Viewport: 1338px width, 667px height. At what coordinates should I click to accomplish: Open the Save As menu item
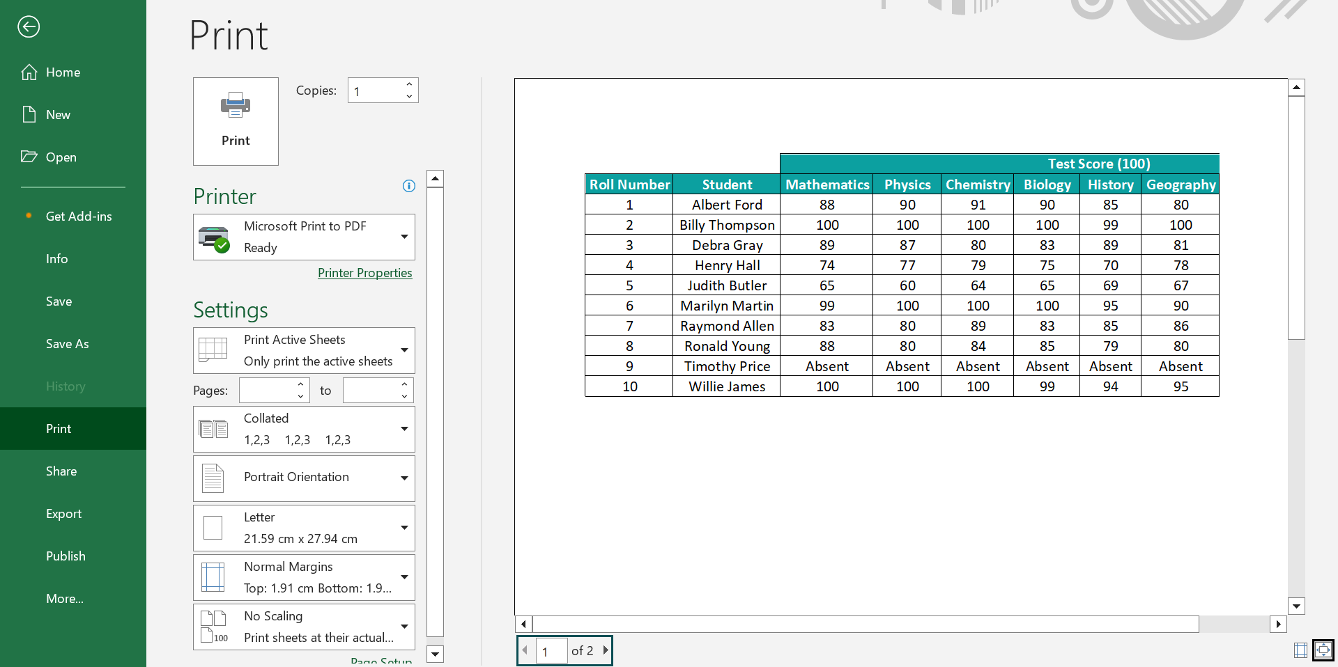pyautogui.click(x=67, y=344)
